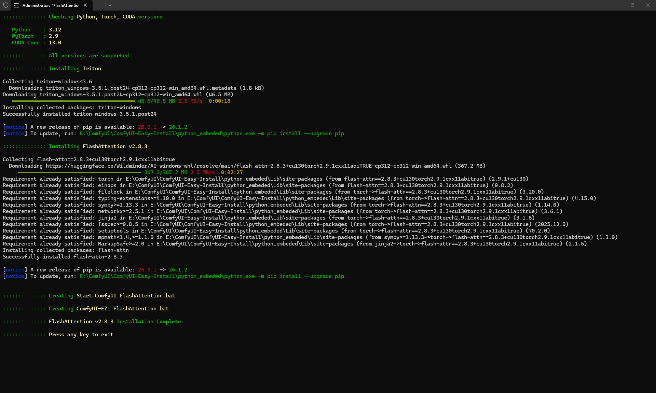Click the first pip upgrade command path
This screenshot has width=656, height=393.
pyautogui.click(x=212, y=134)
